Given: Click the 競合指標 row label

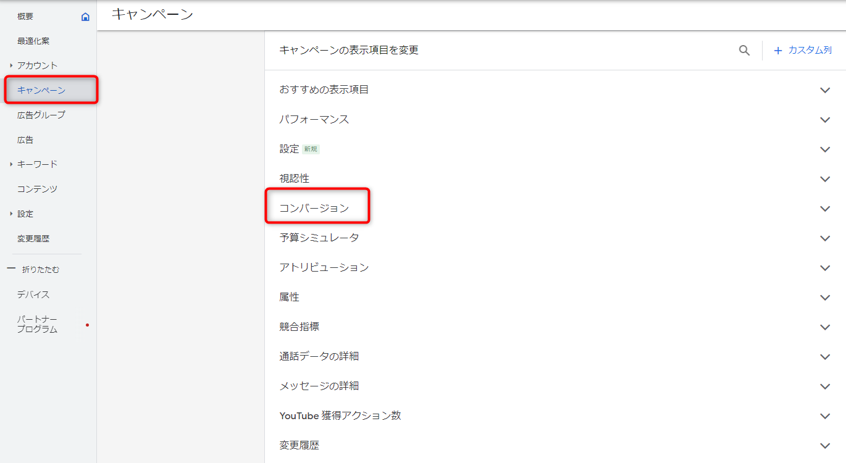Looking at the screenshot, I should (x=299, y=327).
